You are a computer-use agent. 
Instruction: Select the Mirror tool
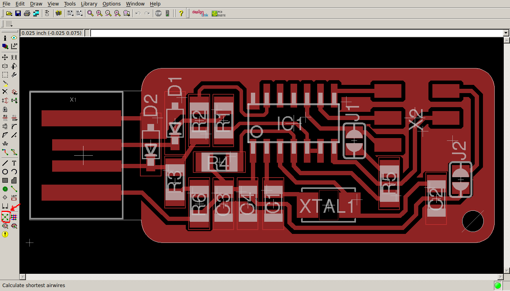coord(5,66)
